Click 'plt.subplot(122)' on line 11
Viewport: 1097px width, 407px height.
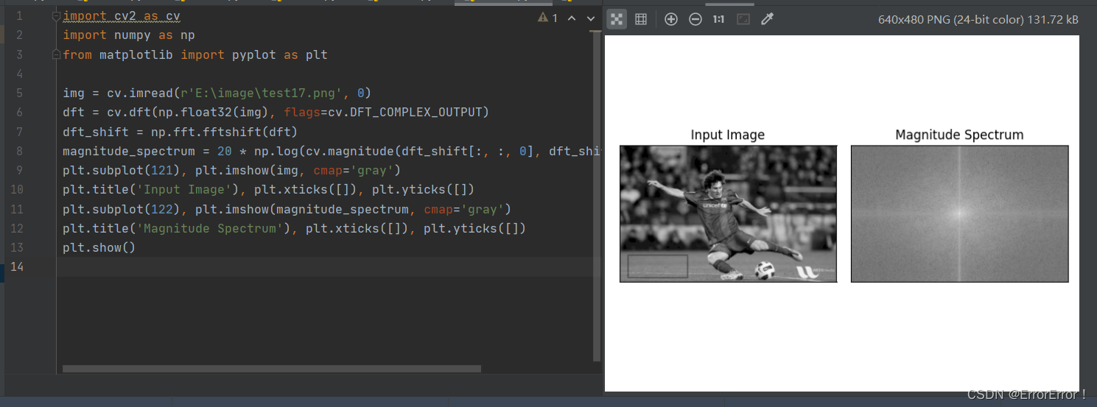[122, 209]
